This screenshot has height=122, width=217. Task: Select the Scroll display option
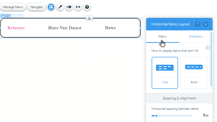(x=194, y=73)
